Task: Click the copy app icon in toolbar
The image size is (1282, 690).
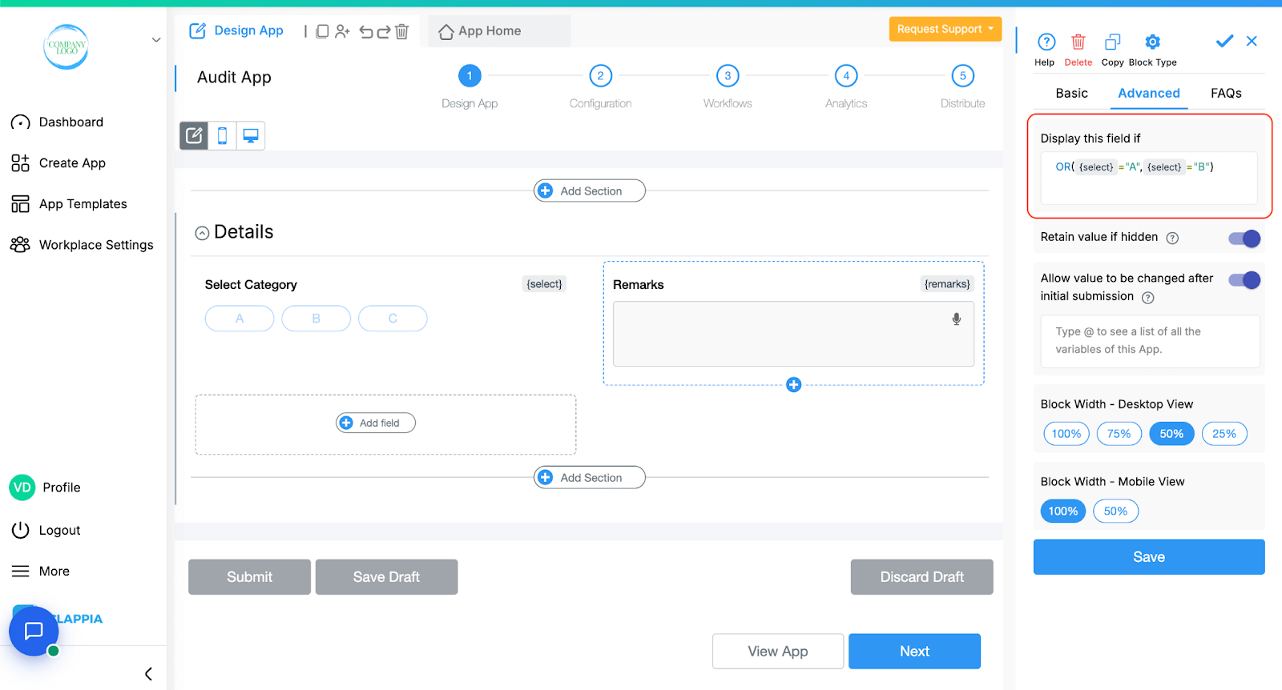Action: click(x=322, y=31)
